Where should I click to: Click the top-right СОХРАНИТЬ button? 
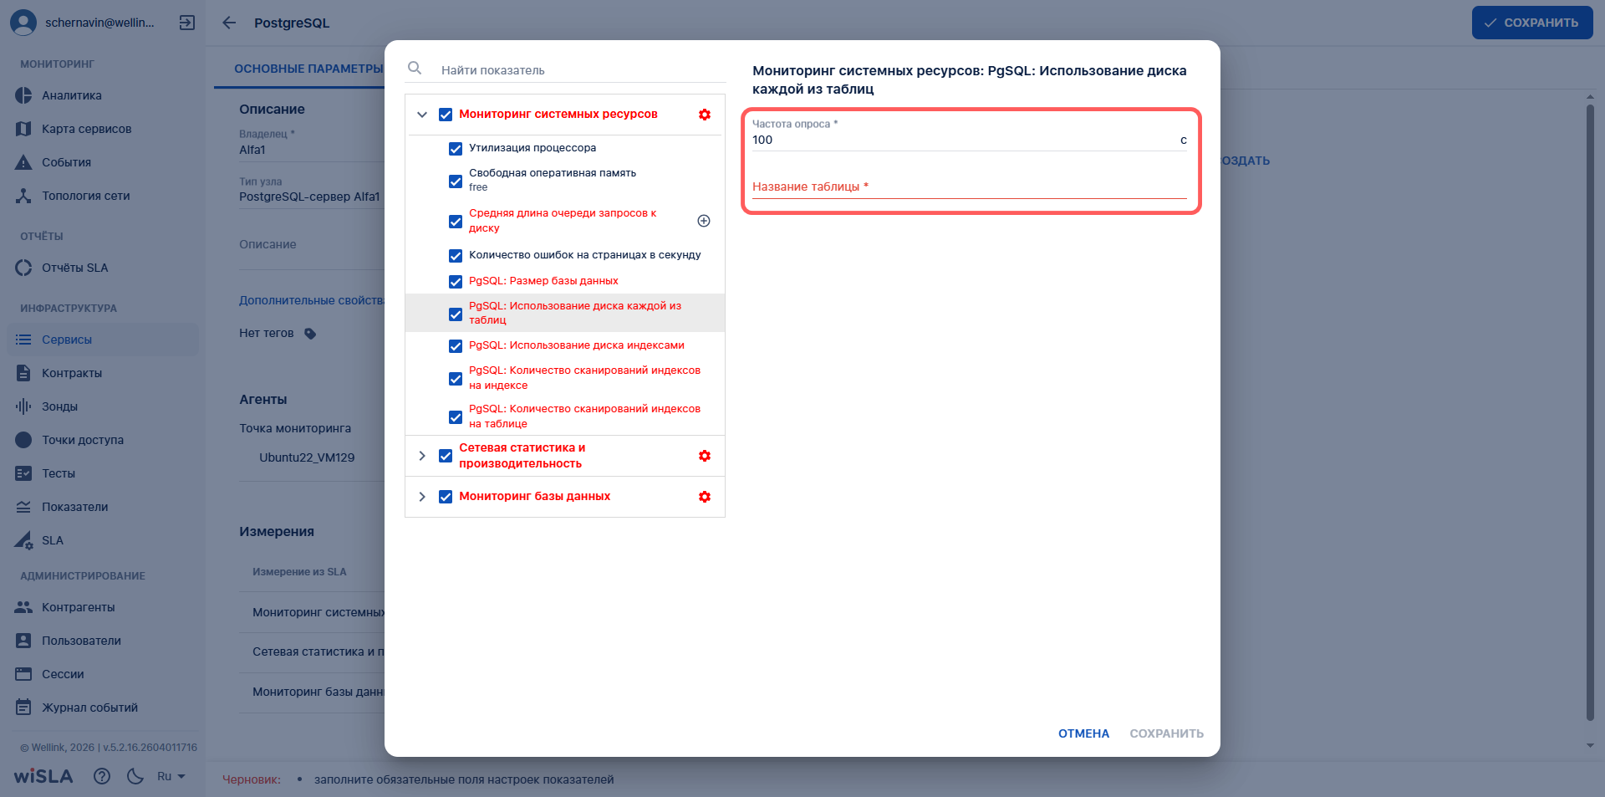point(1532,23)
